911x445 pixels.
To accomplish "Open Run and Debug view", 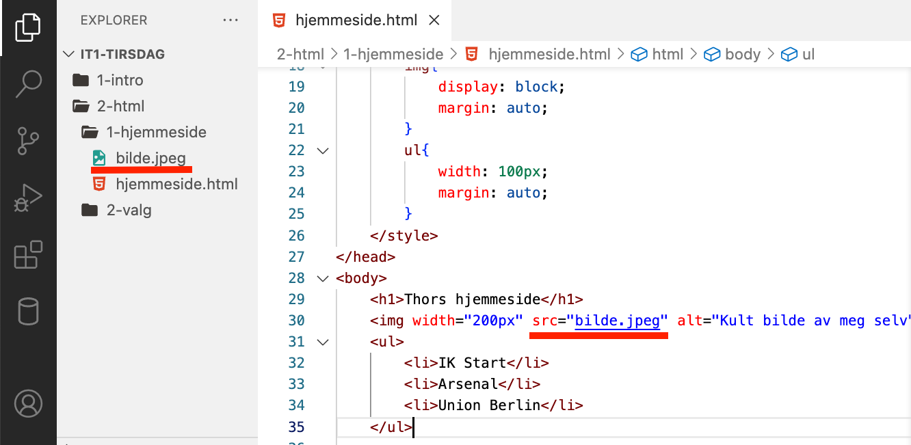I will pos(28,198).
